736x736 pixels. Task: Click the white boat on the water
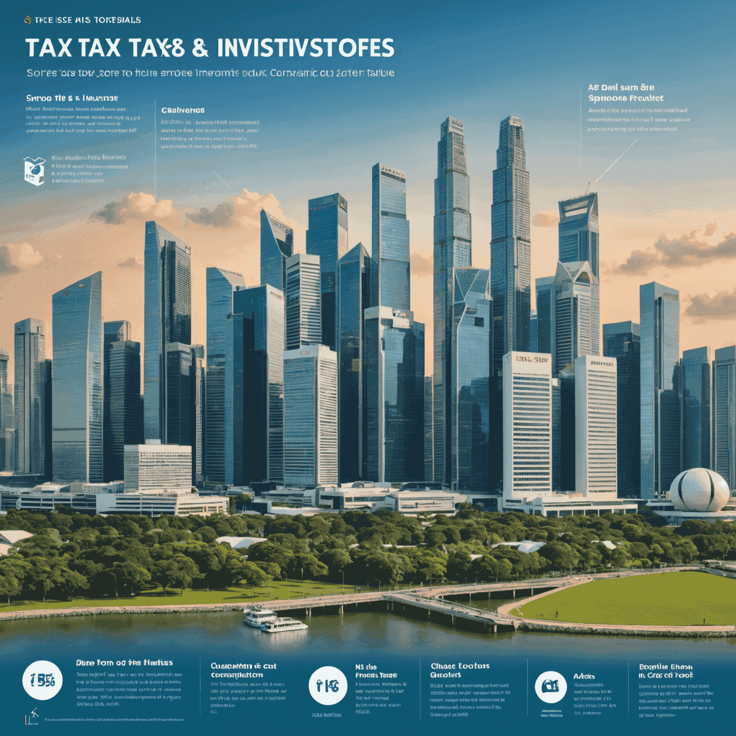tap(275, 620)
